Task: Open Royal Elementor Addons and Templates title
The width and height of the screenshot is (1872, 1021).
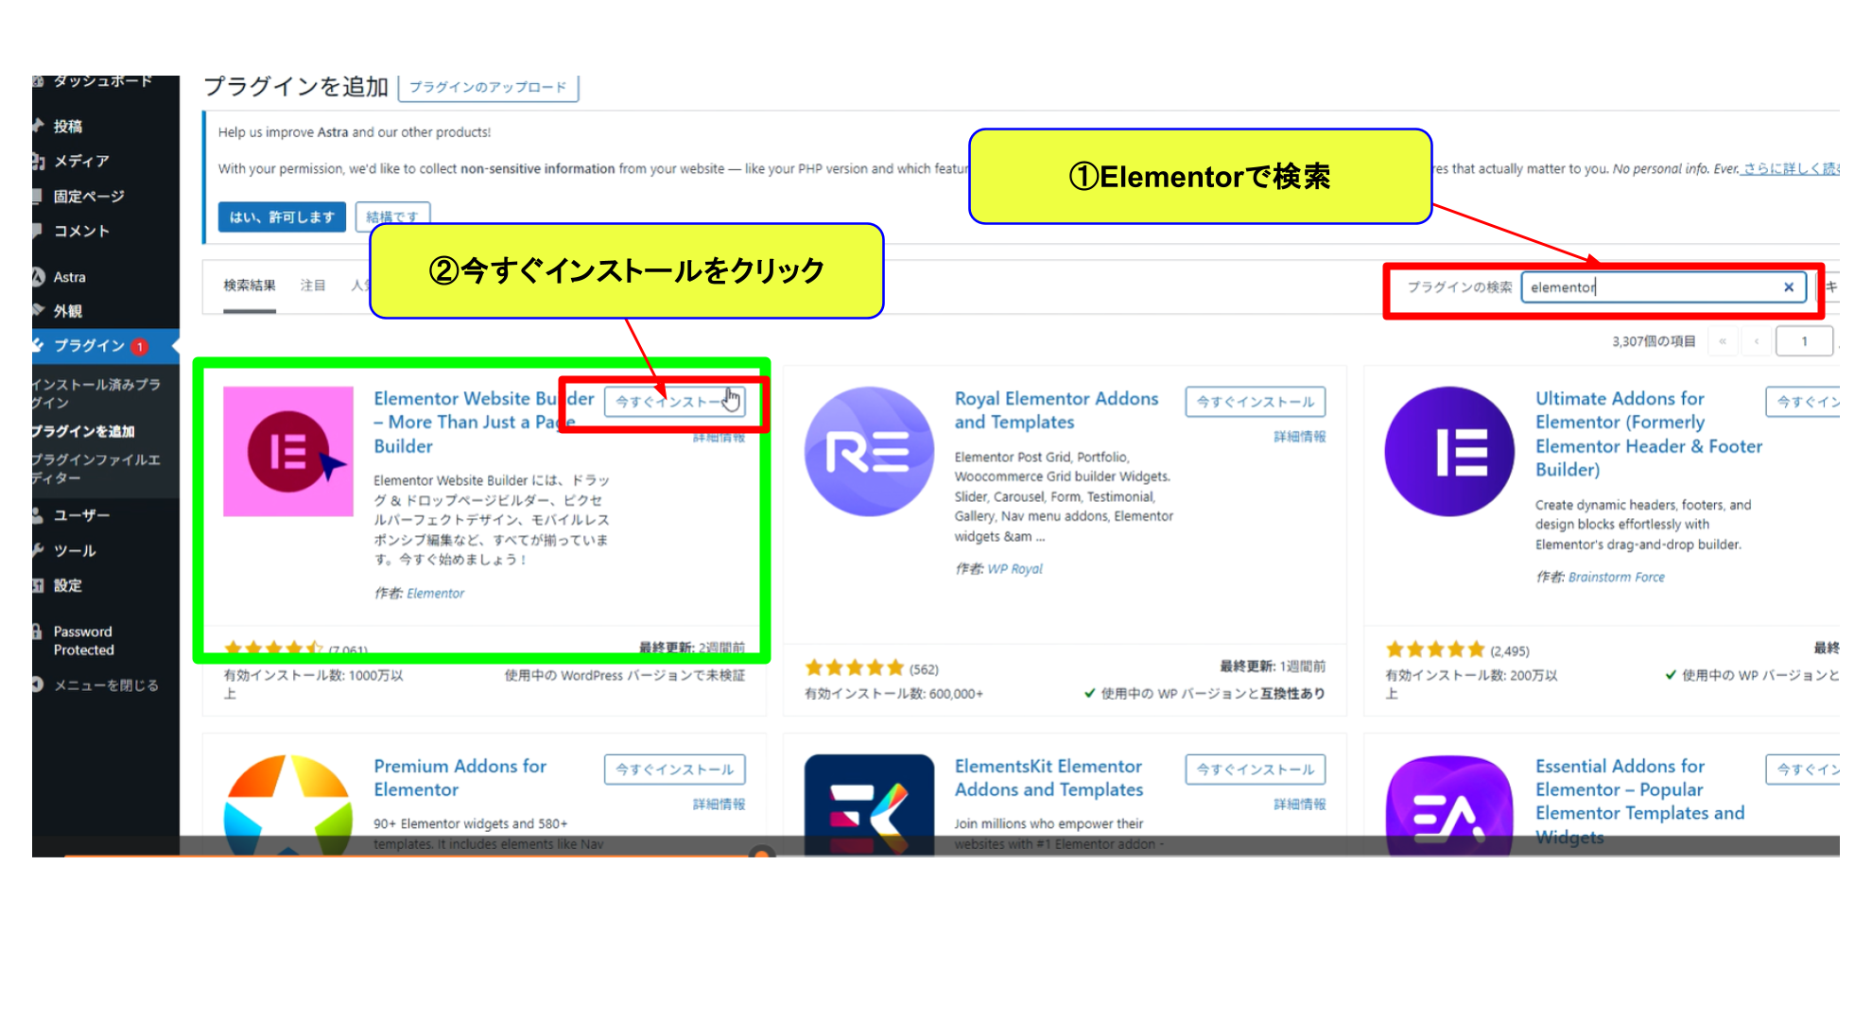Action: point(1056,410)
